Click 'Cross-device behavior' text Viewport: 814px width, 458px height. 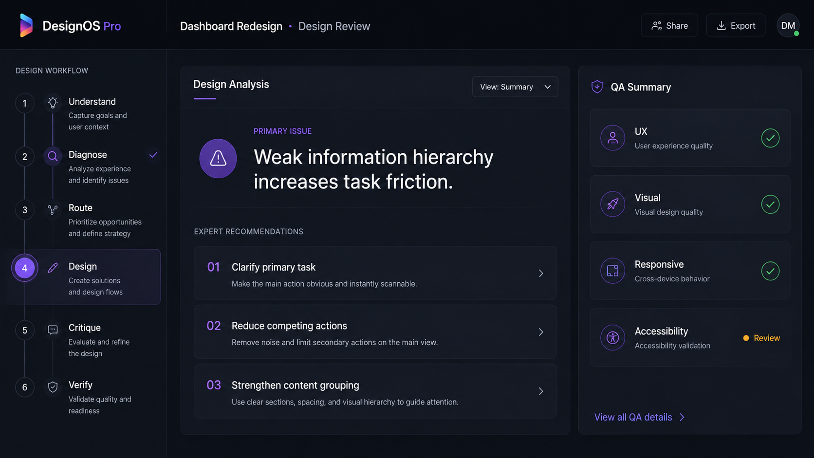coord(672,278)
